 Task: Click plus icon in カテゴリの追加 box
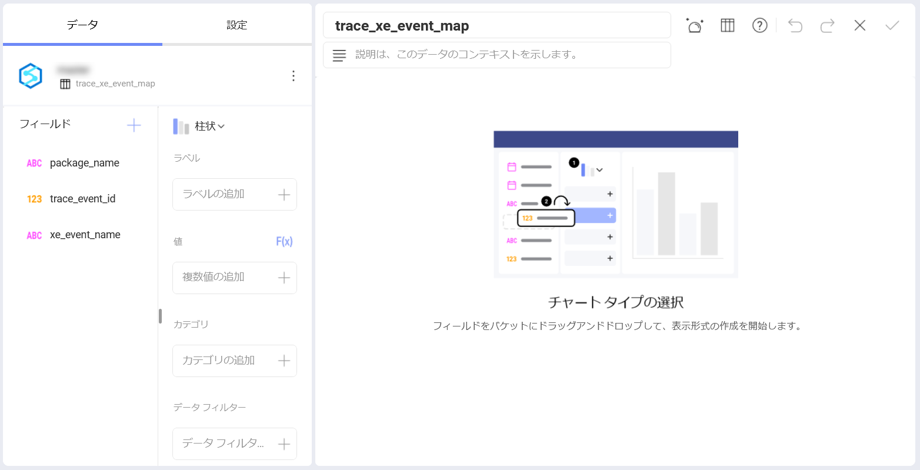tap(284, 361)
